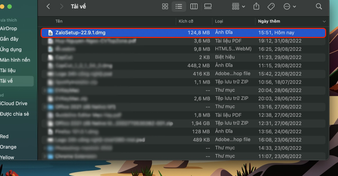
Task: Open Tài liệu in the sidebar
Action: 8,70
